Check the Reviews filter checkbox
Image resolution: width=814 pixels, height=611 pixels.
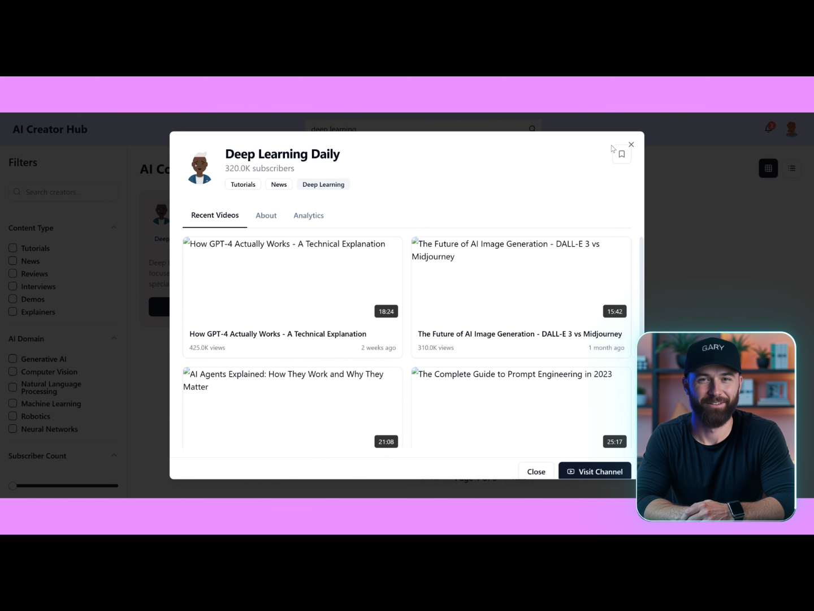point(12,273)
